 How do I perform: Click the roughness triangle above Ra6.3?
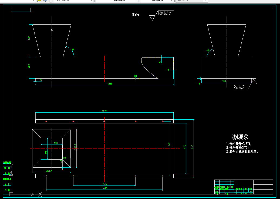[254, 81]
